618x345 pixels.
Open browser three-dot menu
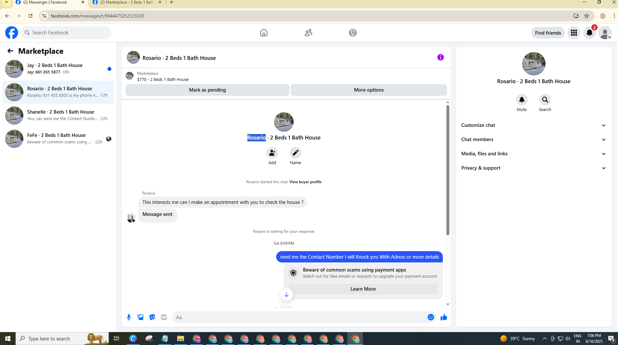coord(614,16)
